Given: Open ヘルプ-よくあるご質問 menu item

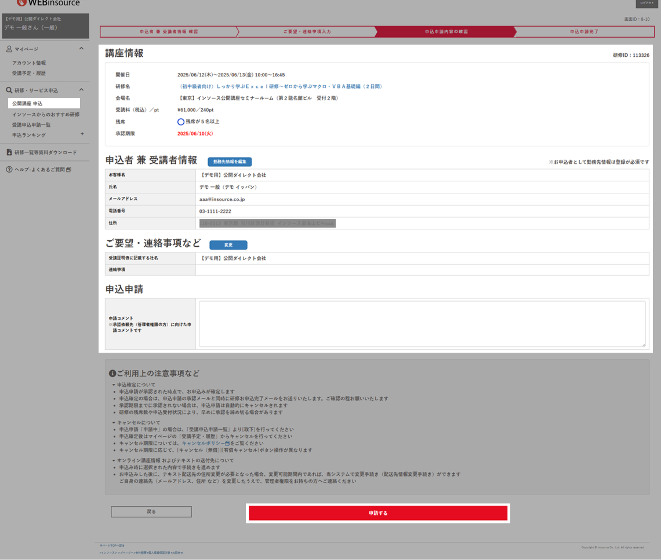Looking at the screenshot, I should pyautogui.click(x=39, y=170).
